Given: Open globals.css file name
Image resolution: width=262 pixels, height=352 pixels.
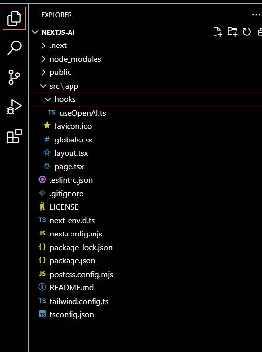Looking at the screenshot, I should (x=73, y=140).
